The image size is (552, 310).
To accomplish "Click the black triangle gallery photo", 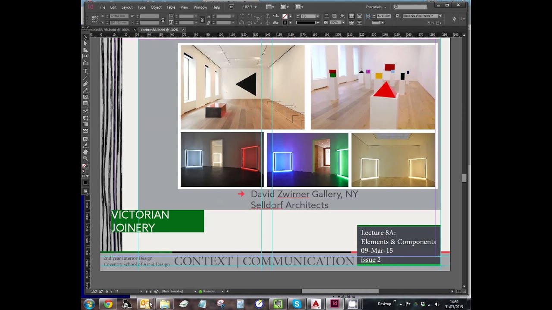I will tap(242, 87).
